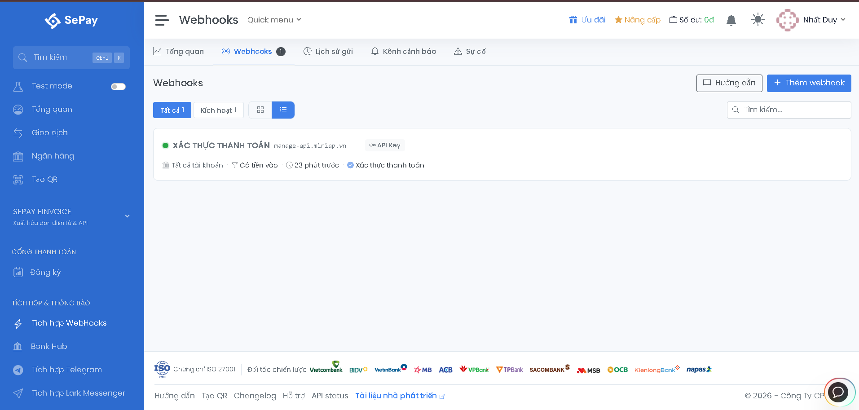Open Số dư balance wallet
The image size is (859, 410).
coord(692,20)
